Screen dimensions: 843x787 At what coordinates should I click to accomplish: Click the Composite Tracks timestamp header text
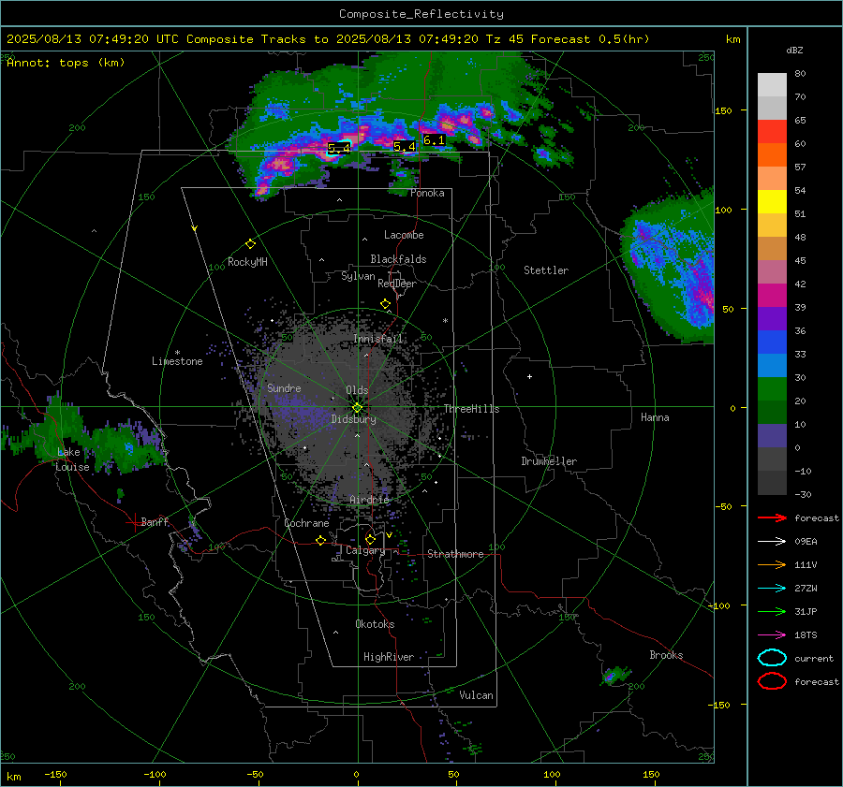click(328, 39)
